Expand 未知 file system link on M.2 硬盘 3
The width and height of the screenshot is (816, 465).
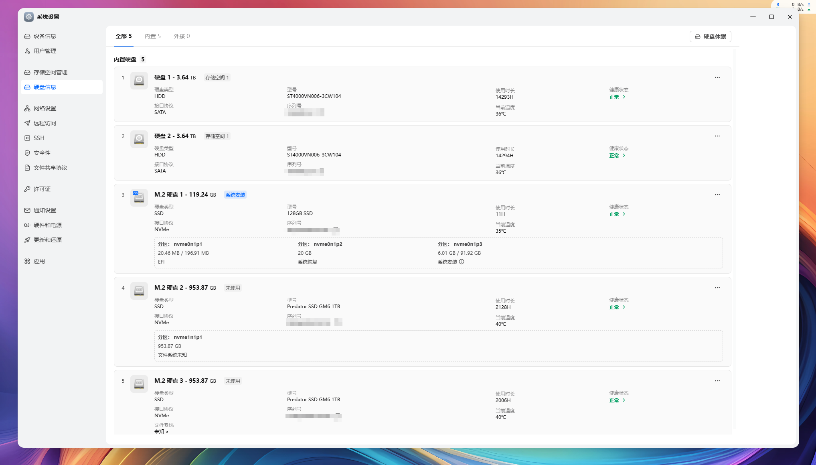click(161, 432)
